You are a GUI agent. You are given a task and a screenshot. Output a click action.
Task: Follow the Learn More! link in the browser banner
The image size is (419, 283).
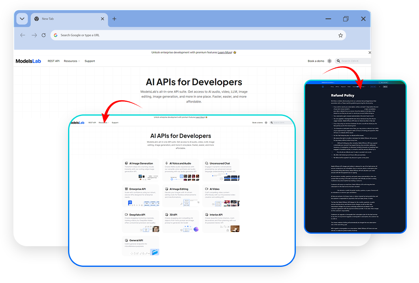[225, 53]
